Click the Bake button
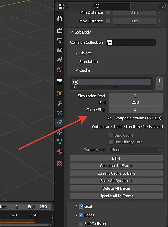Image resolution: width=168 pixels, height=227 pixels. (x=116, y=158)
